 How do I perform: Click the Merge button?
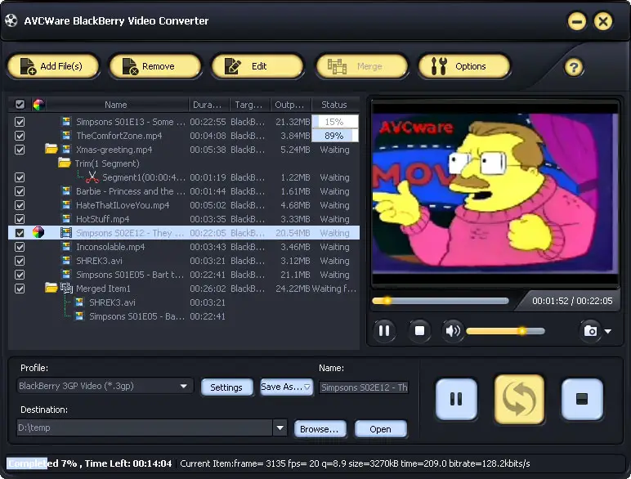coord(362,66)
